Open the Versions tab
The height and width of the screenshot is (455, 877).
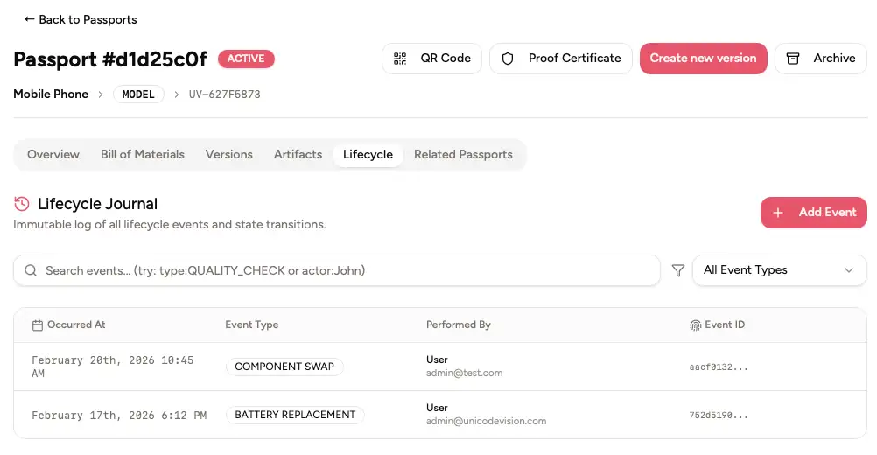pos(229,154)
